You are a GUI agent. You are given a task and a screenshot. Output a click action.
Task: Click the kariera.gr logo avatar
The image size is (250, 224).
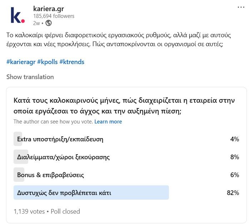(17, 16)
